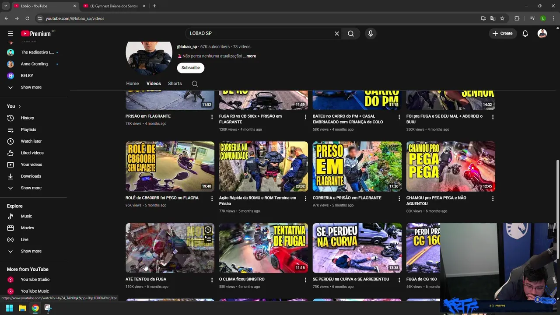Open title SE PERDEU na CURVA e SE ARREBENTOU
Viewport: 560px width, 315px height.
(351, 279)
